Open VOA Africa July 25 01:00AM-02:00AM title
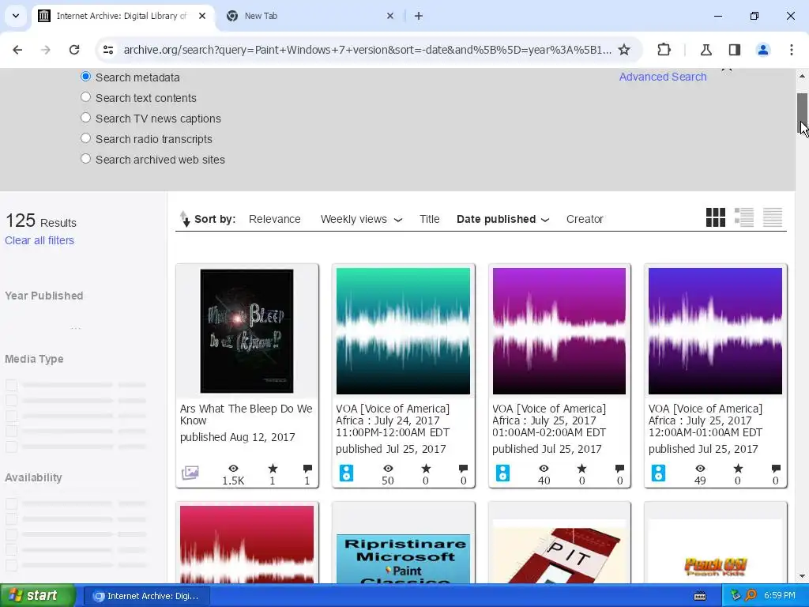 point(549,420)
